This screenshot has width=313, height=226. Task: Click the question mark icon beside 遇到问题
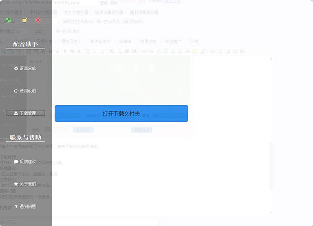pyautogui.click(x=16, y=206)
